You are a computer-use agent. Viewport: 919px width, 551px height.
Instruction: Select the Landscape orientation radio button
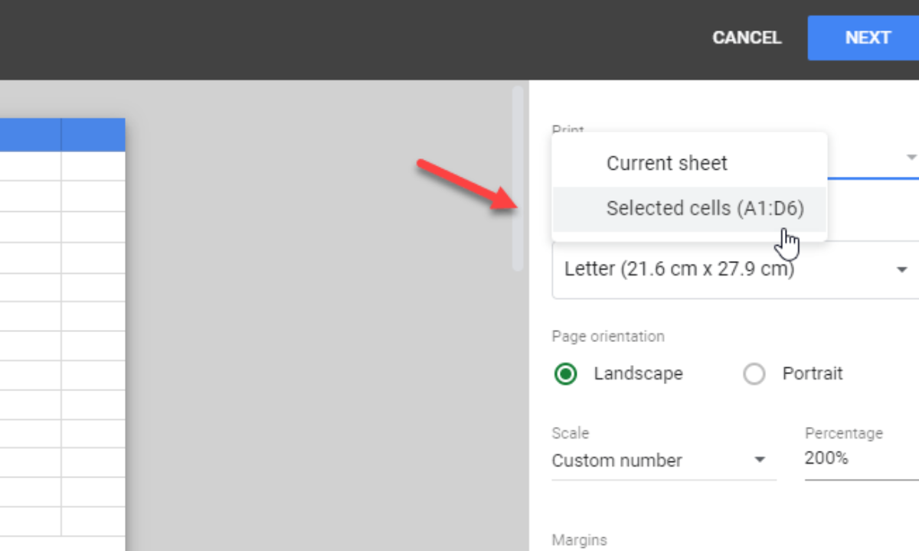point(565,373)
